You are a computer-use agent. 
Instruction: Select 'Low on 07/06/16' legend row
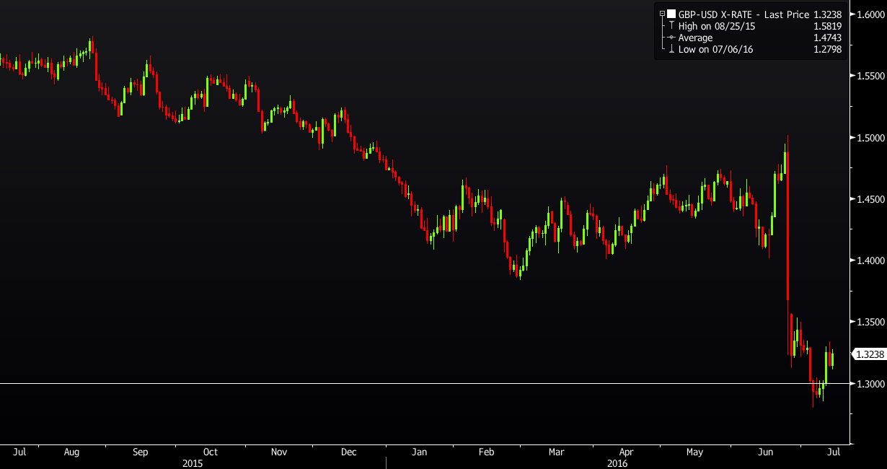[715, 50]
